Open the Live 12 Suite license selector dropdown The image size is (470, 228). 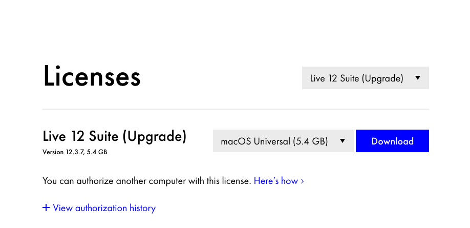tap(365, 78)
